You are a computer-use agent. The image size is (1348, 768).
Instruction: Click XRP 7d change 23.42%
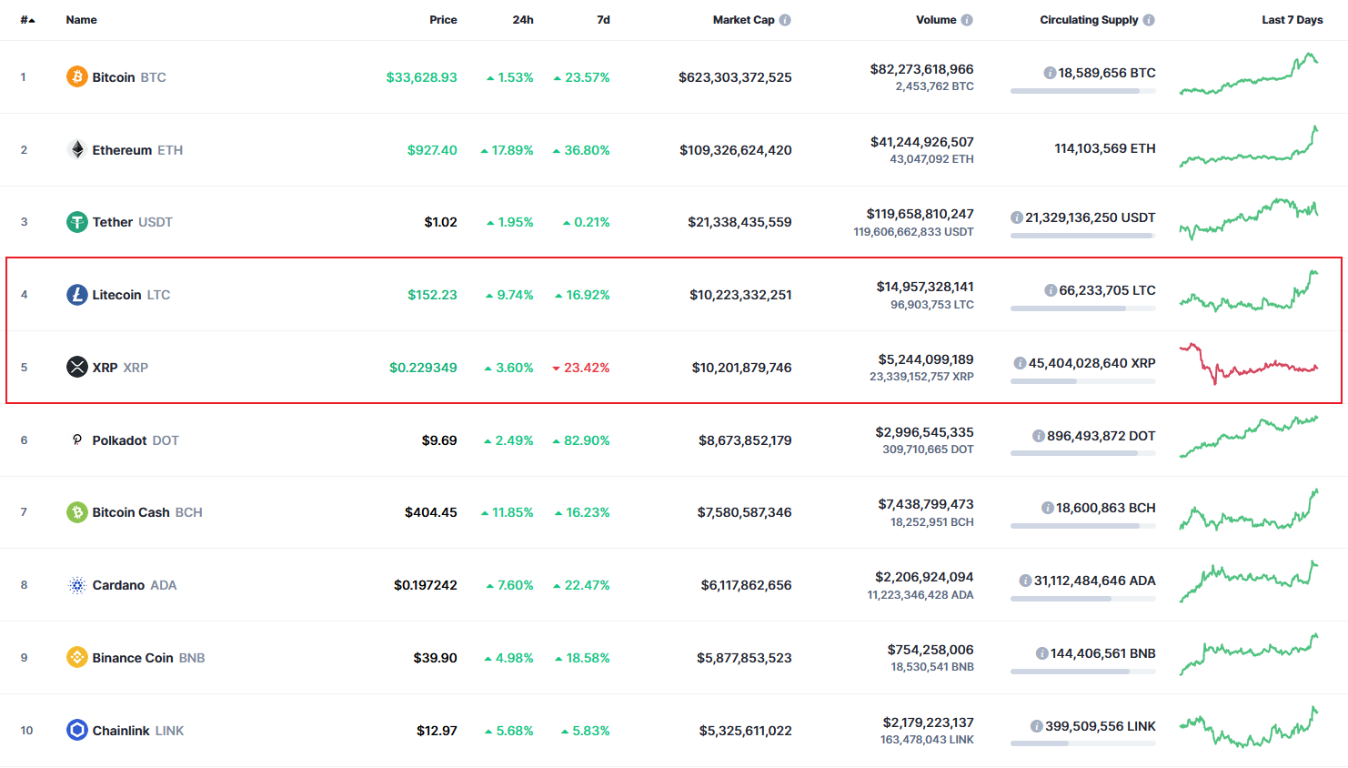tap(581, 368)
